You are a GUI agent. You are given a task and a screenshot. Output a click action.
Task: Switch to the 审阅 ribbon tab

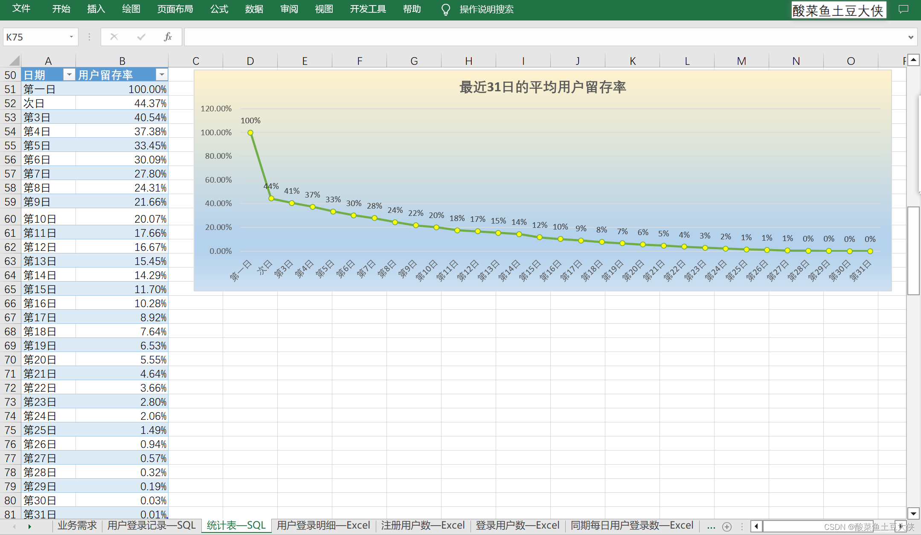point(289,9)
